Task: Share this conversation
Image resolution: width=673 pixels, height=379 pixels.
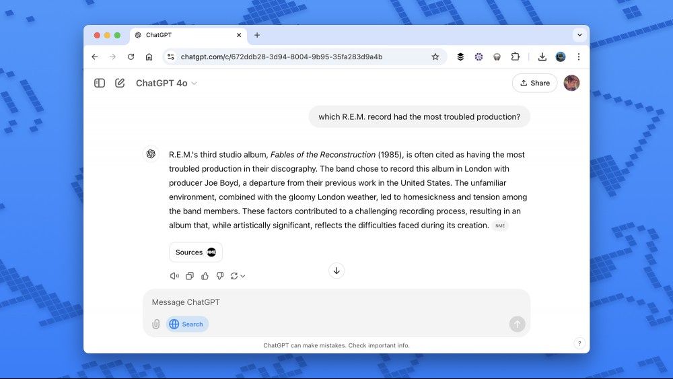Action: click(535, 83)
